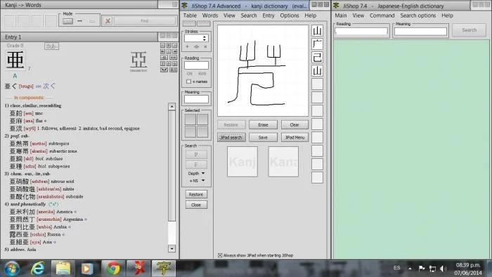Launch Google Chrome from the taskbar
492x277 pixels.
point(113,269)
